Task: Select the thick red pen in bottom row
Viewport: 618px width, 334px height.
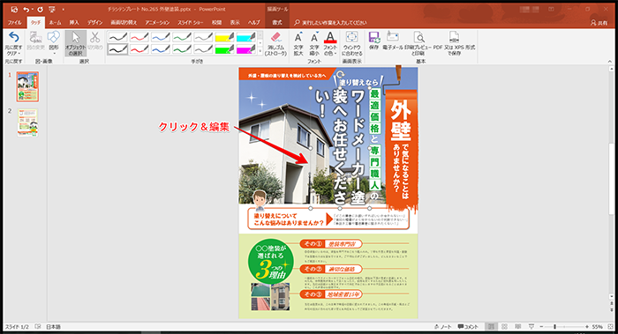Action: coord(139,49)
